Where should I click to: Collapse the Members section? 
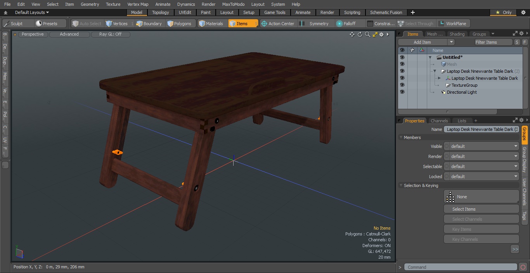click(401, 137)
